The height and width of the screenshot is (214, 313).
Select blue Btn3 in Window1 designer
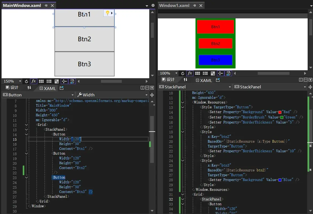coord(215,60)
